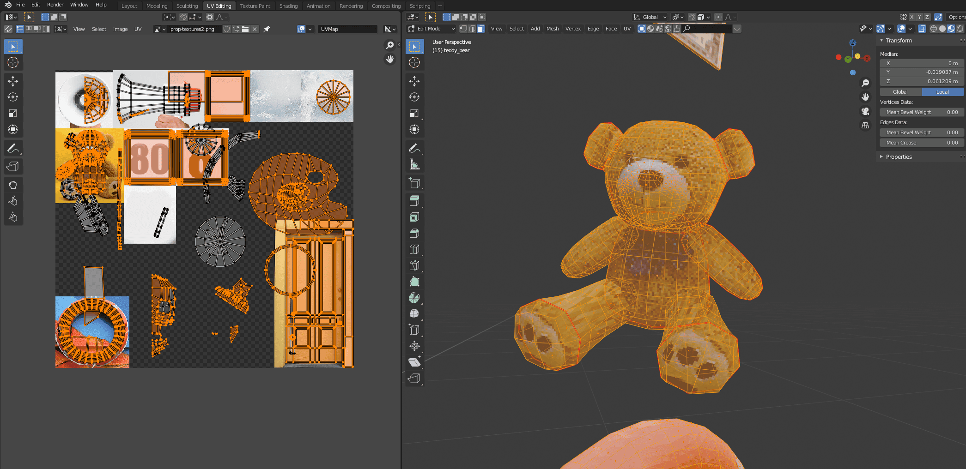Select the Measure tool in 3D viewport

coord(414,164)
